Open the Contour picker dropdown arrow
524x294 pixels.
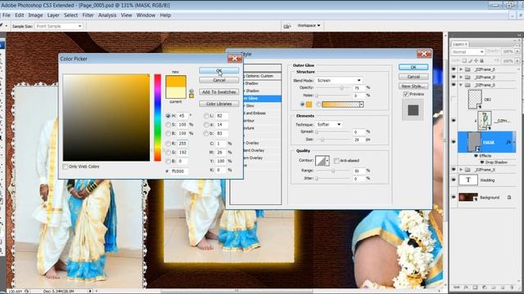click(327, 161)
